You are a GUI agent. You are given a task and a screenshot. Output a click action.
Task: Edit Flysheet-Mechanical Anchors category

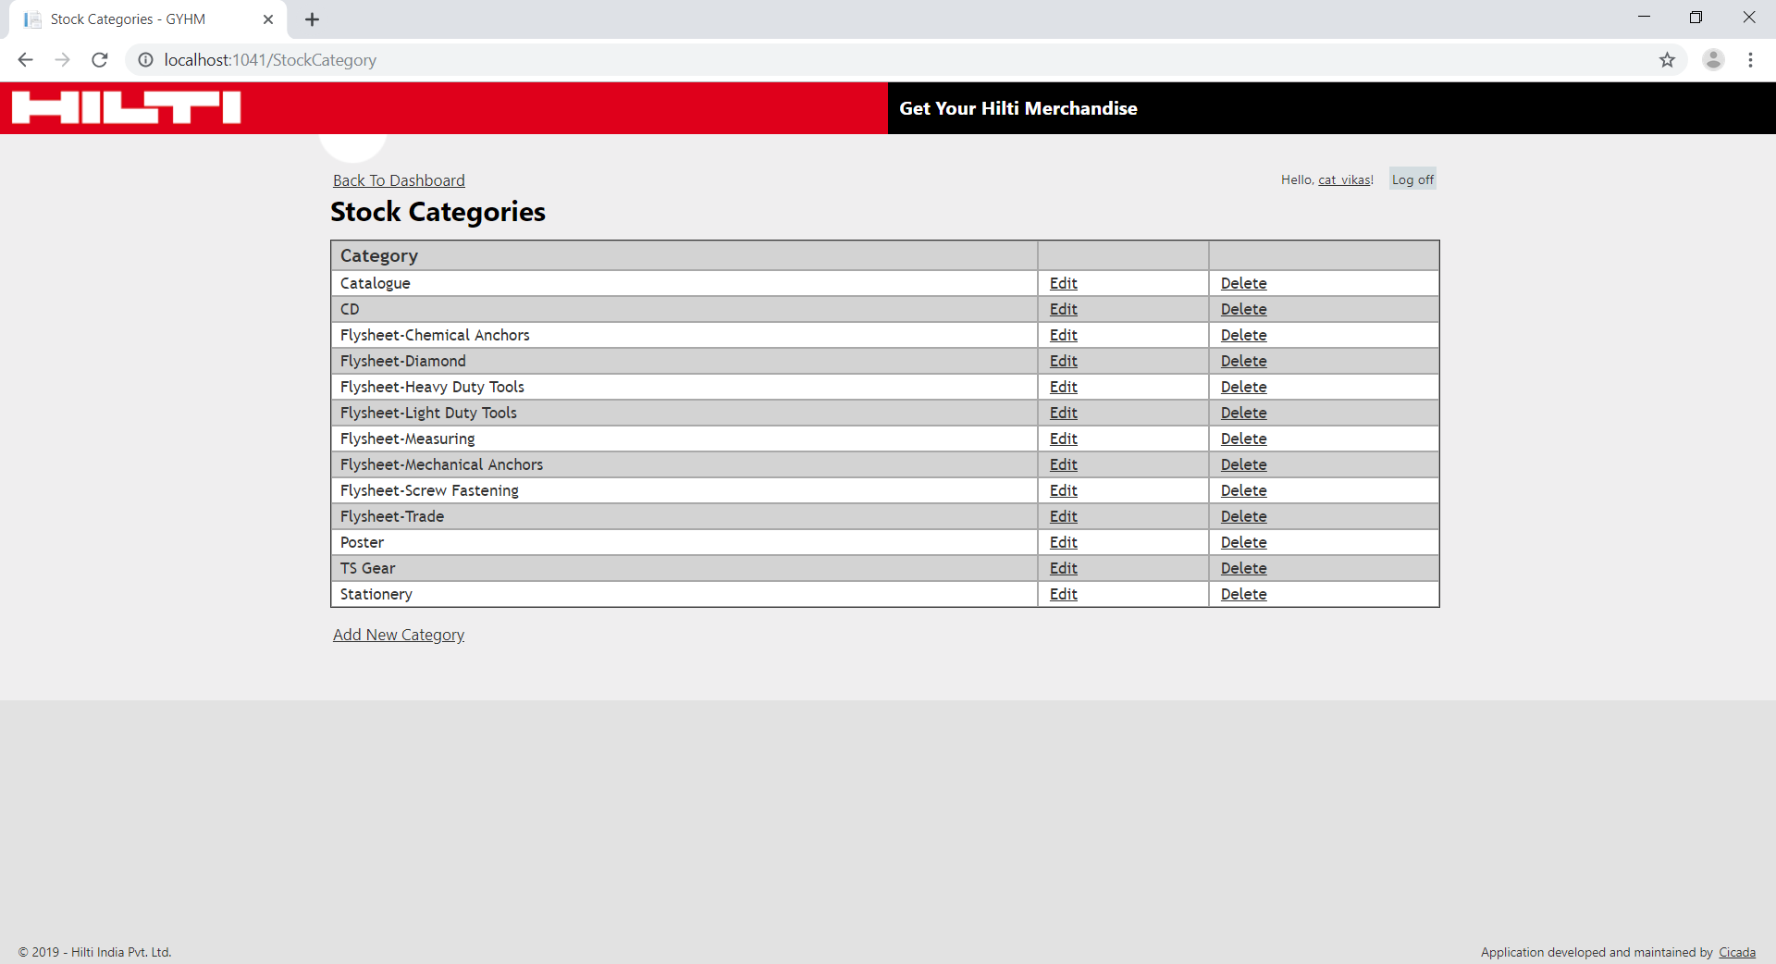click(1064, 464)
